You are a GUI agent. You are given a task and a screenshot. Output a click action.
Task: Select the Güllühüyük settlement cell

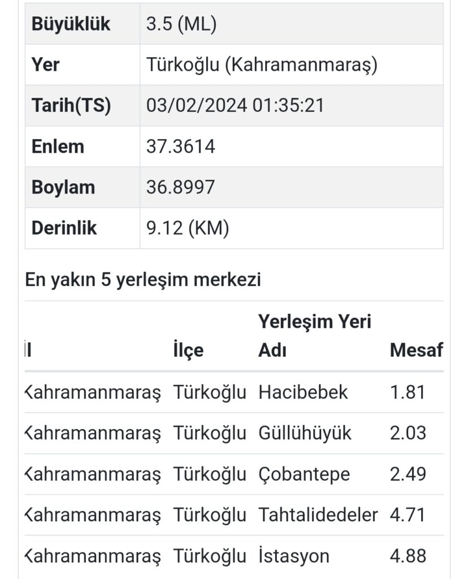tap(305, 433)
